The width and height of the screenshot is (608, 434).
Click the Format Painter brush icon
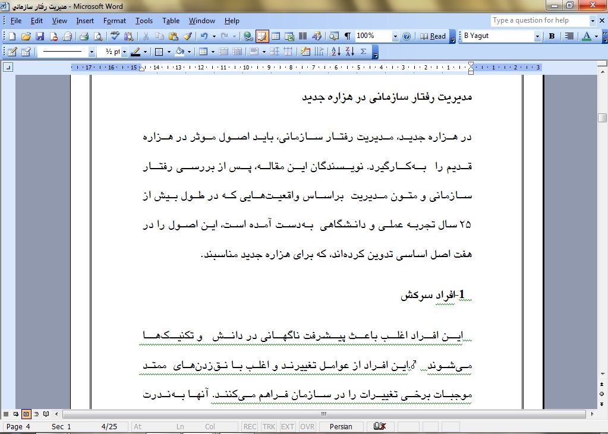[187, 36]
